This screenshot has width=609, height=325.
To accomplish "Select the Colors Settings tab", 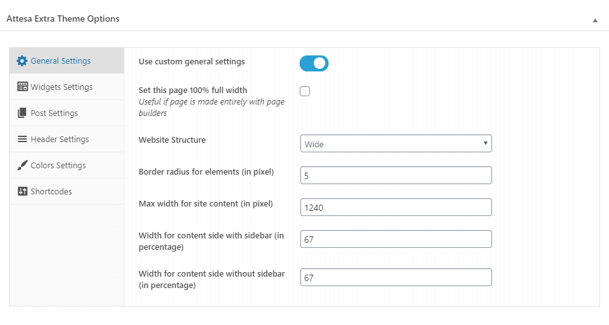I will point(58,165).
